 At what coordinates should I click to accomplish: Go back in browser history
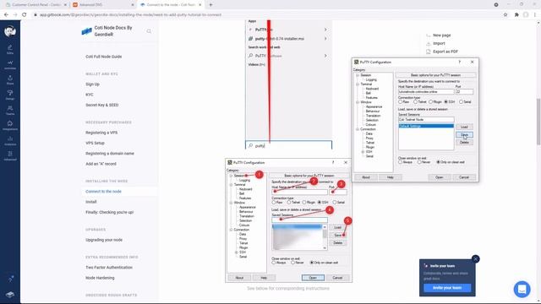[6, 15]
